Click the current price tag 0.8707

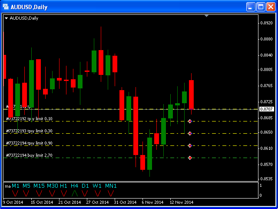tap(266, 109)
